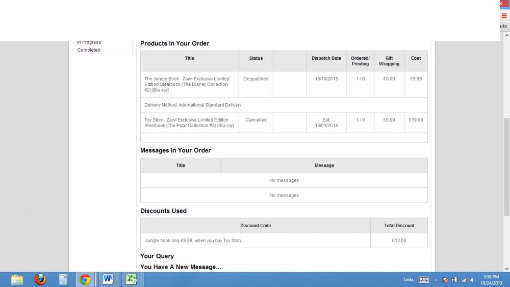This screenshot has height=287, width=510.
Task: Click the Discounts Used heading
Action: [163, 211]
